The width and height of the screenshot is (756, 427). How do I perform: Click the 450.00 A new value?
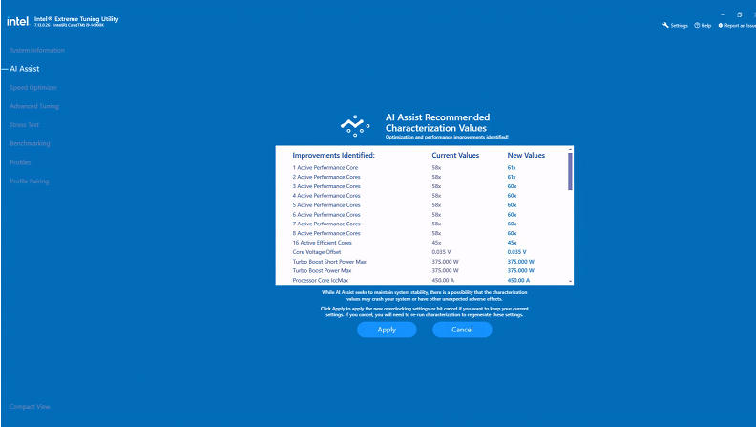[x=518, y=280]
